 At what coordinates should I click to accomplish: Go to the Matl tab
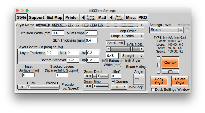point(102,17)
